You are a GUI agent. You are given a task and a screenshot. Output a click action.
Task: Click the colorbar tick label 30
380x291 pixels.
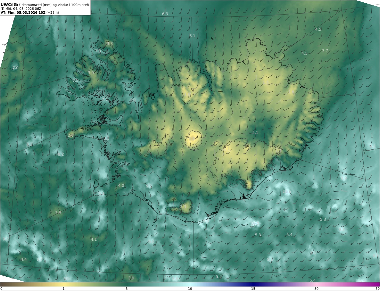(x=316, y=289)
